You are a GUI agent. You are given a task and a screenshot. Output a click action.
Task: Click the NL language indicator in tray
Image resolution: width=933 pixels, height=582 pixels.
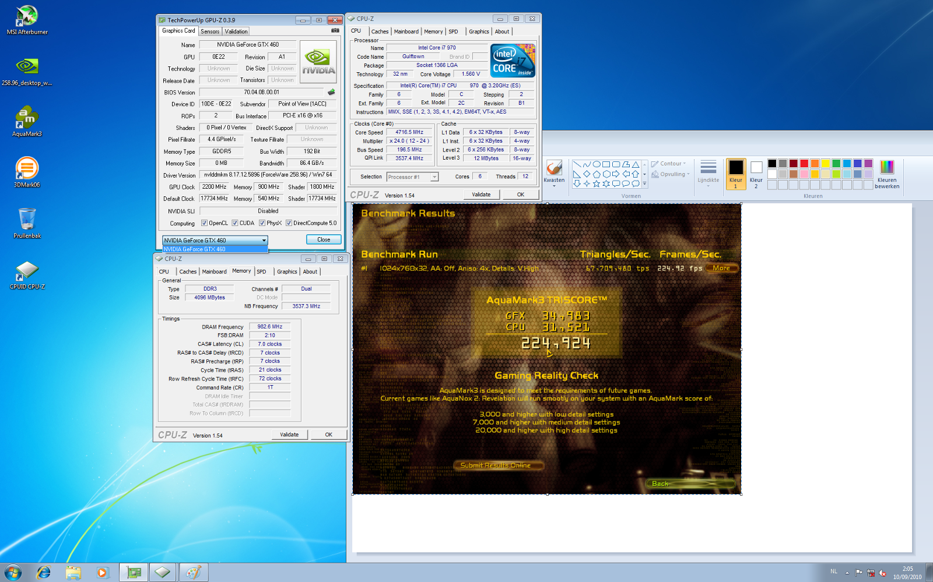tap(834, 572)
